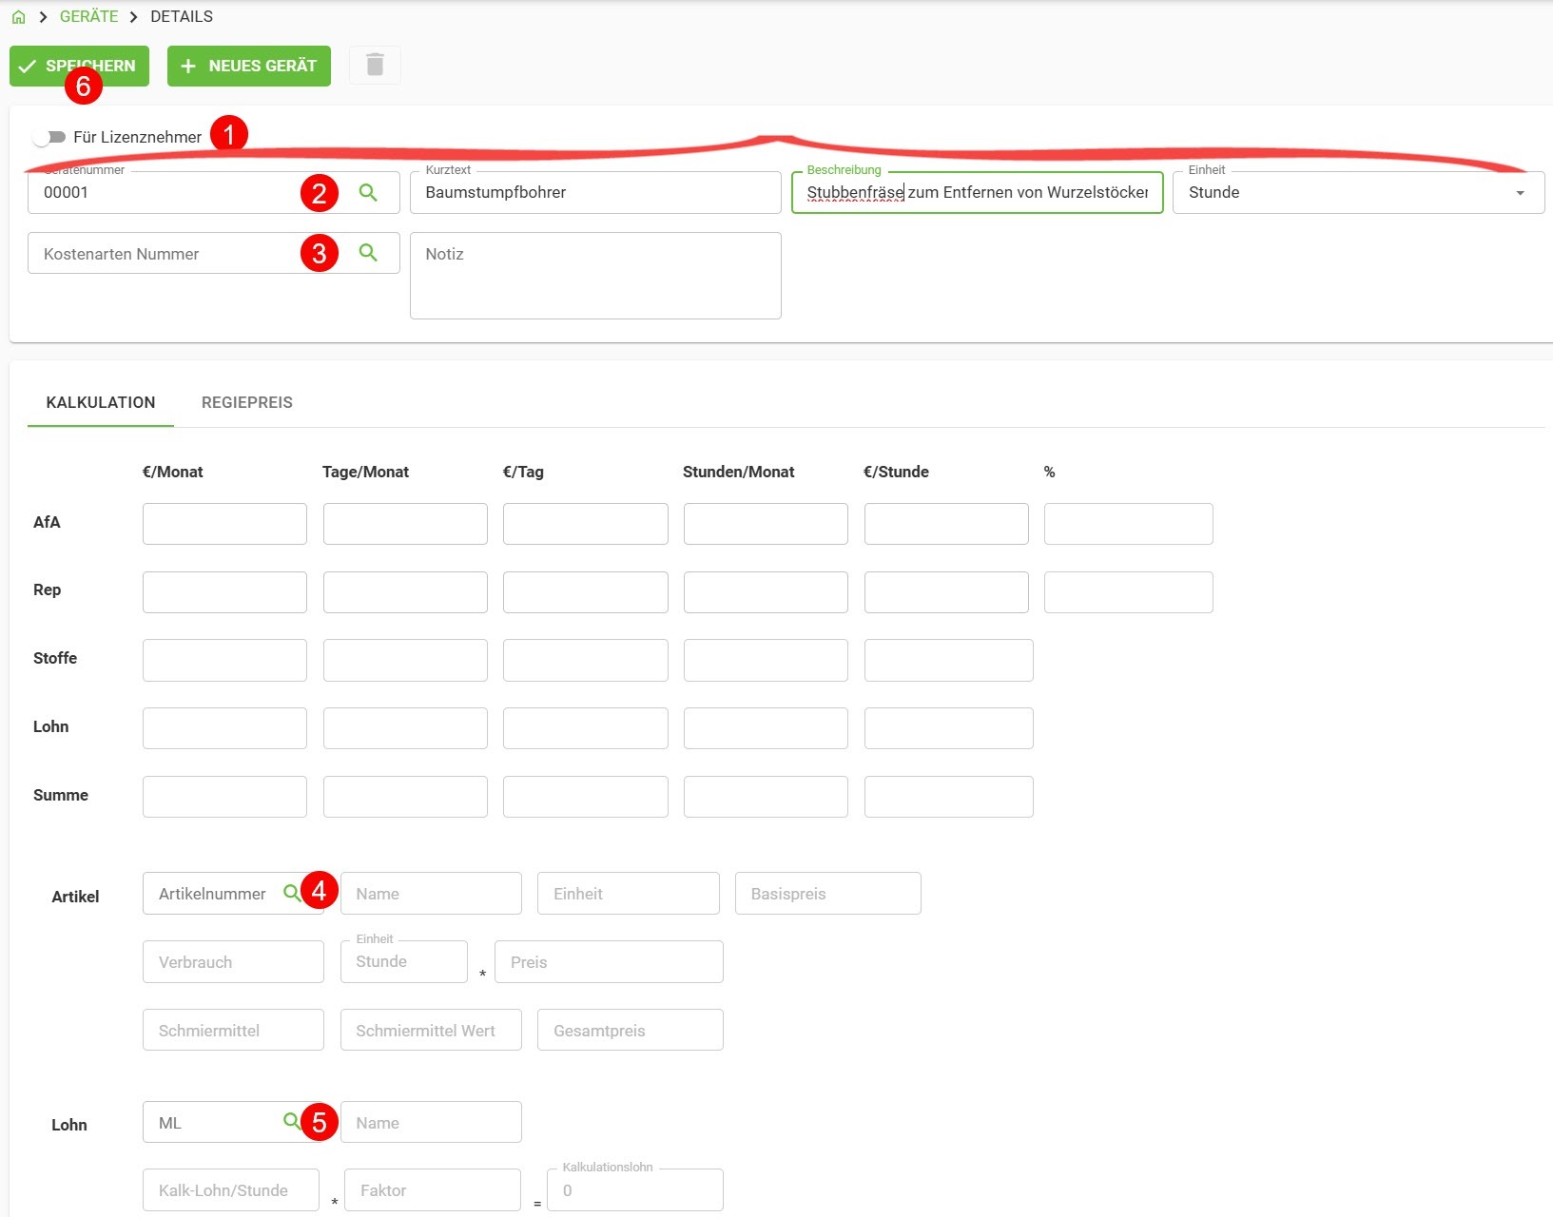The image size is (1553, 1217).
Task: Focus the Faktor field in Lohn
Action: (432, 1190)
